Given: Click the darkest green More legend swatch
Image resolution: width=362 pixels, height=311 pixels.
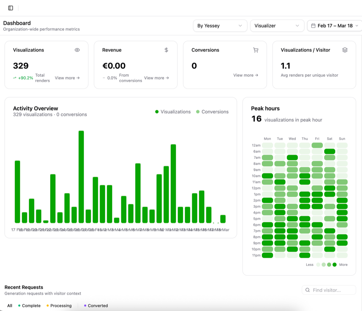Looking at the screenshot, I should [334, 265].
